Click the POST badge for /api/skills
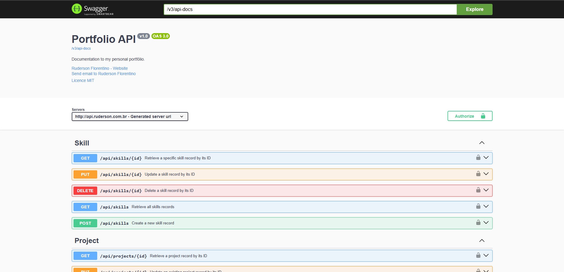The image size is (564, 272). (x=85, y=223)
